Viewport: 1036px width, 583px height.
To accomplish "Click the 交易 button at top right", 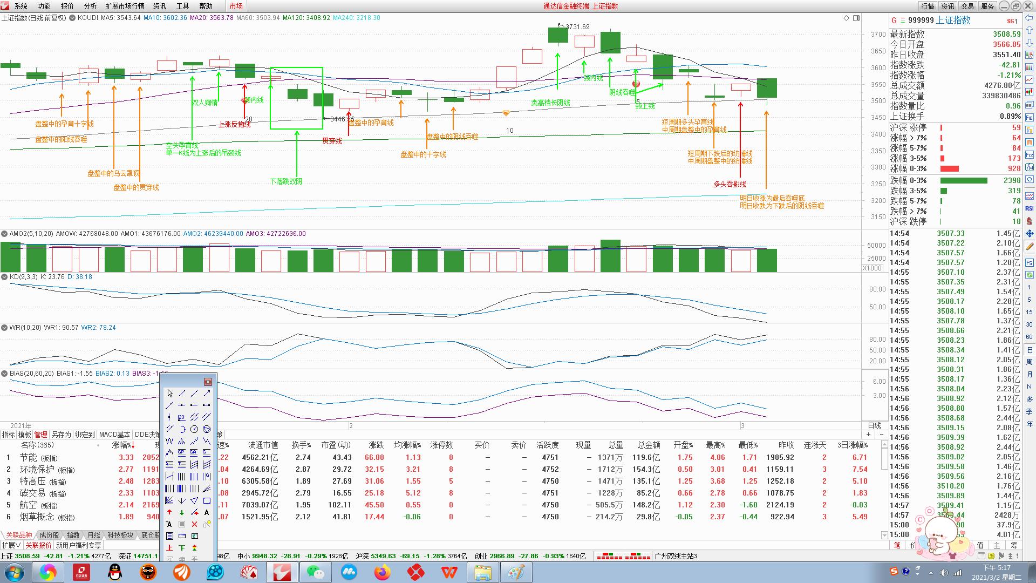I will tap(967, 6).
